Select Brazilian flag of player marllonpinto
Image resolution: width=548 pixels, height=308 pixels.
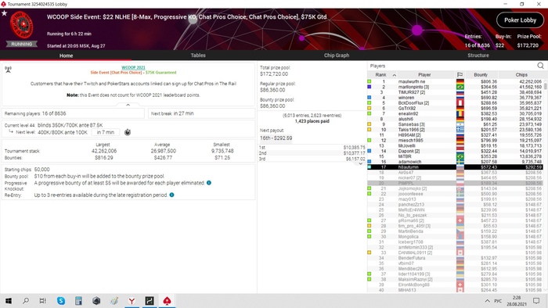pos(460,87)
